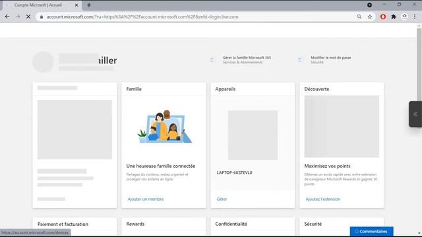Open a new browser tab
Screen dimensions: 422x237
click(x=89, y=5)
